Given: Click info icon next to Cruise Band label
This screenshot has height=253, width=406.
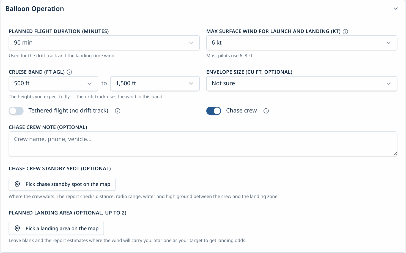Looking at the screenshot, I should tap(69, 72).
